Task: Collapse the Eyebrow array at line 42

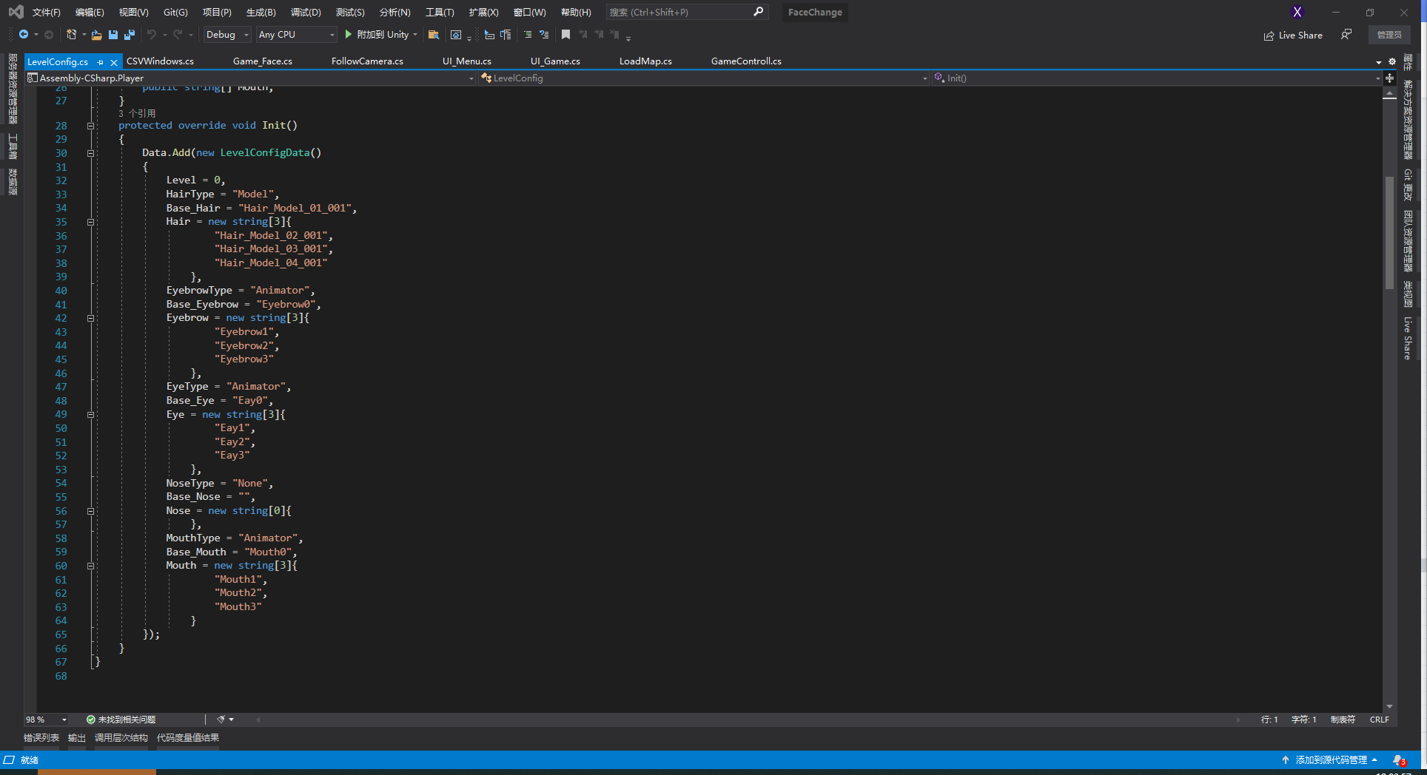Action: tap(90, 318)
